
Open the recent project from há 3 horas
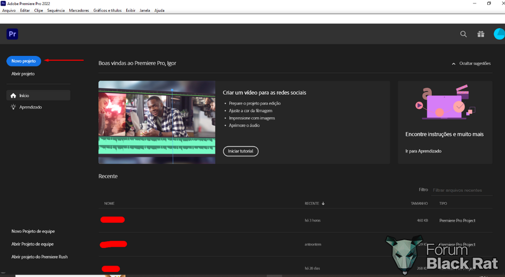point(295,220)
